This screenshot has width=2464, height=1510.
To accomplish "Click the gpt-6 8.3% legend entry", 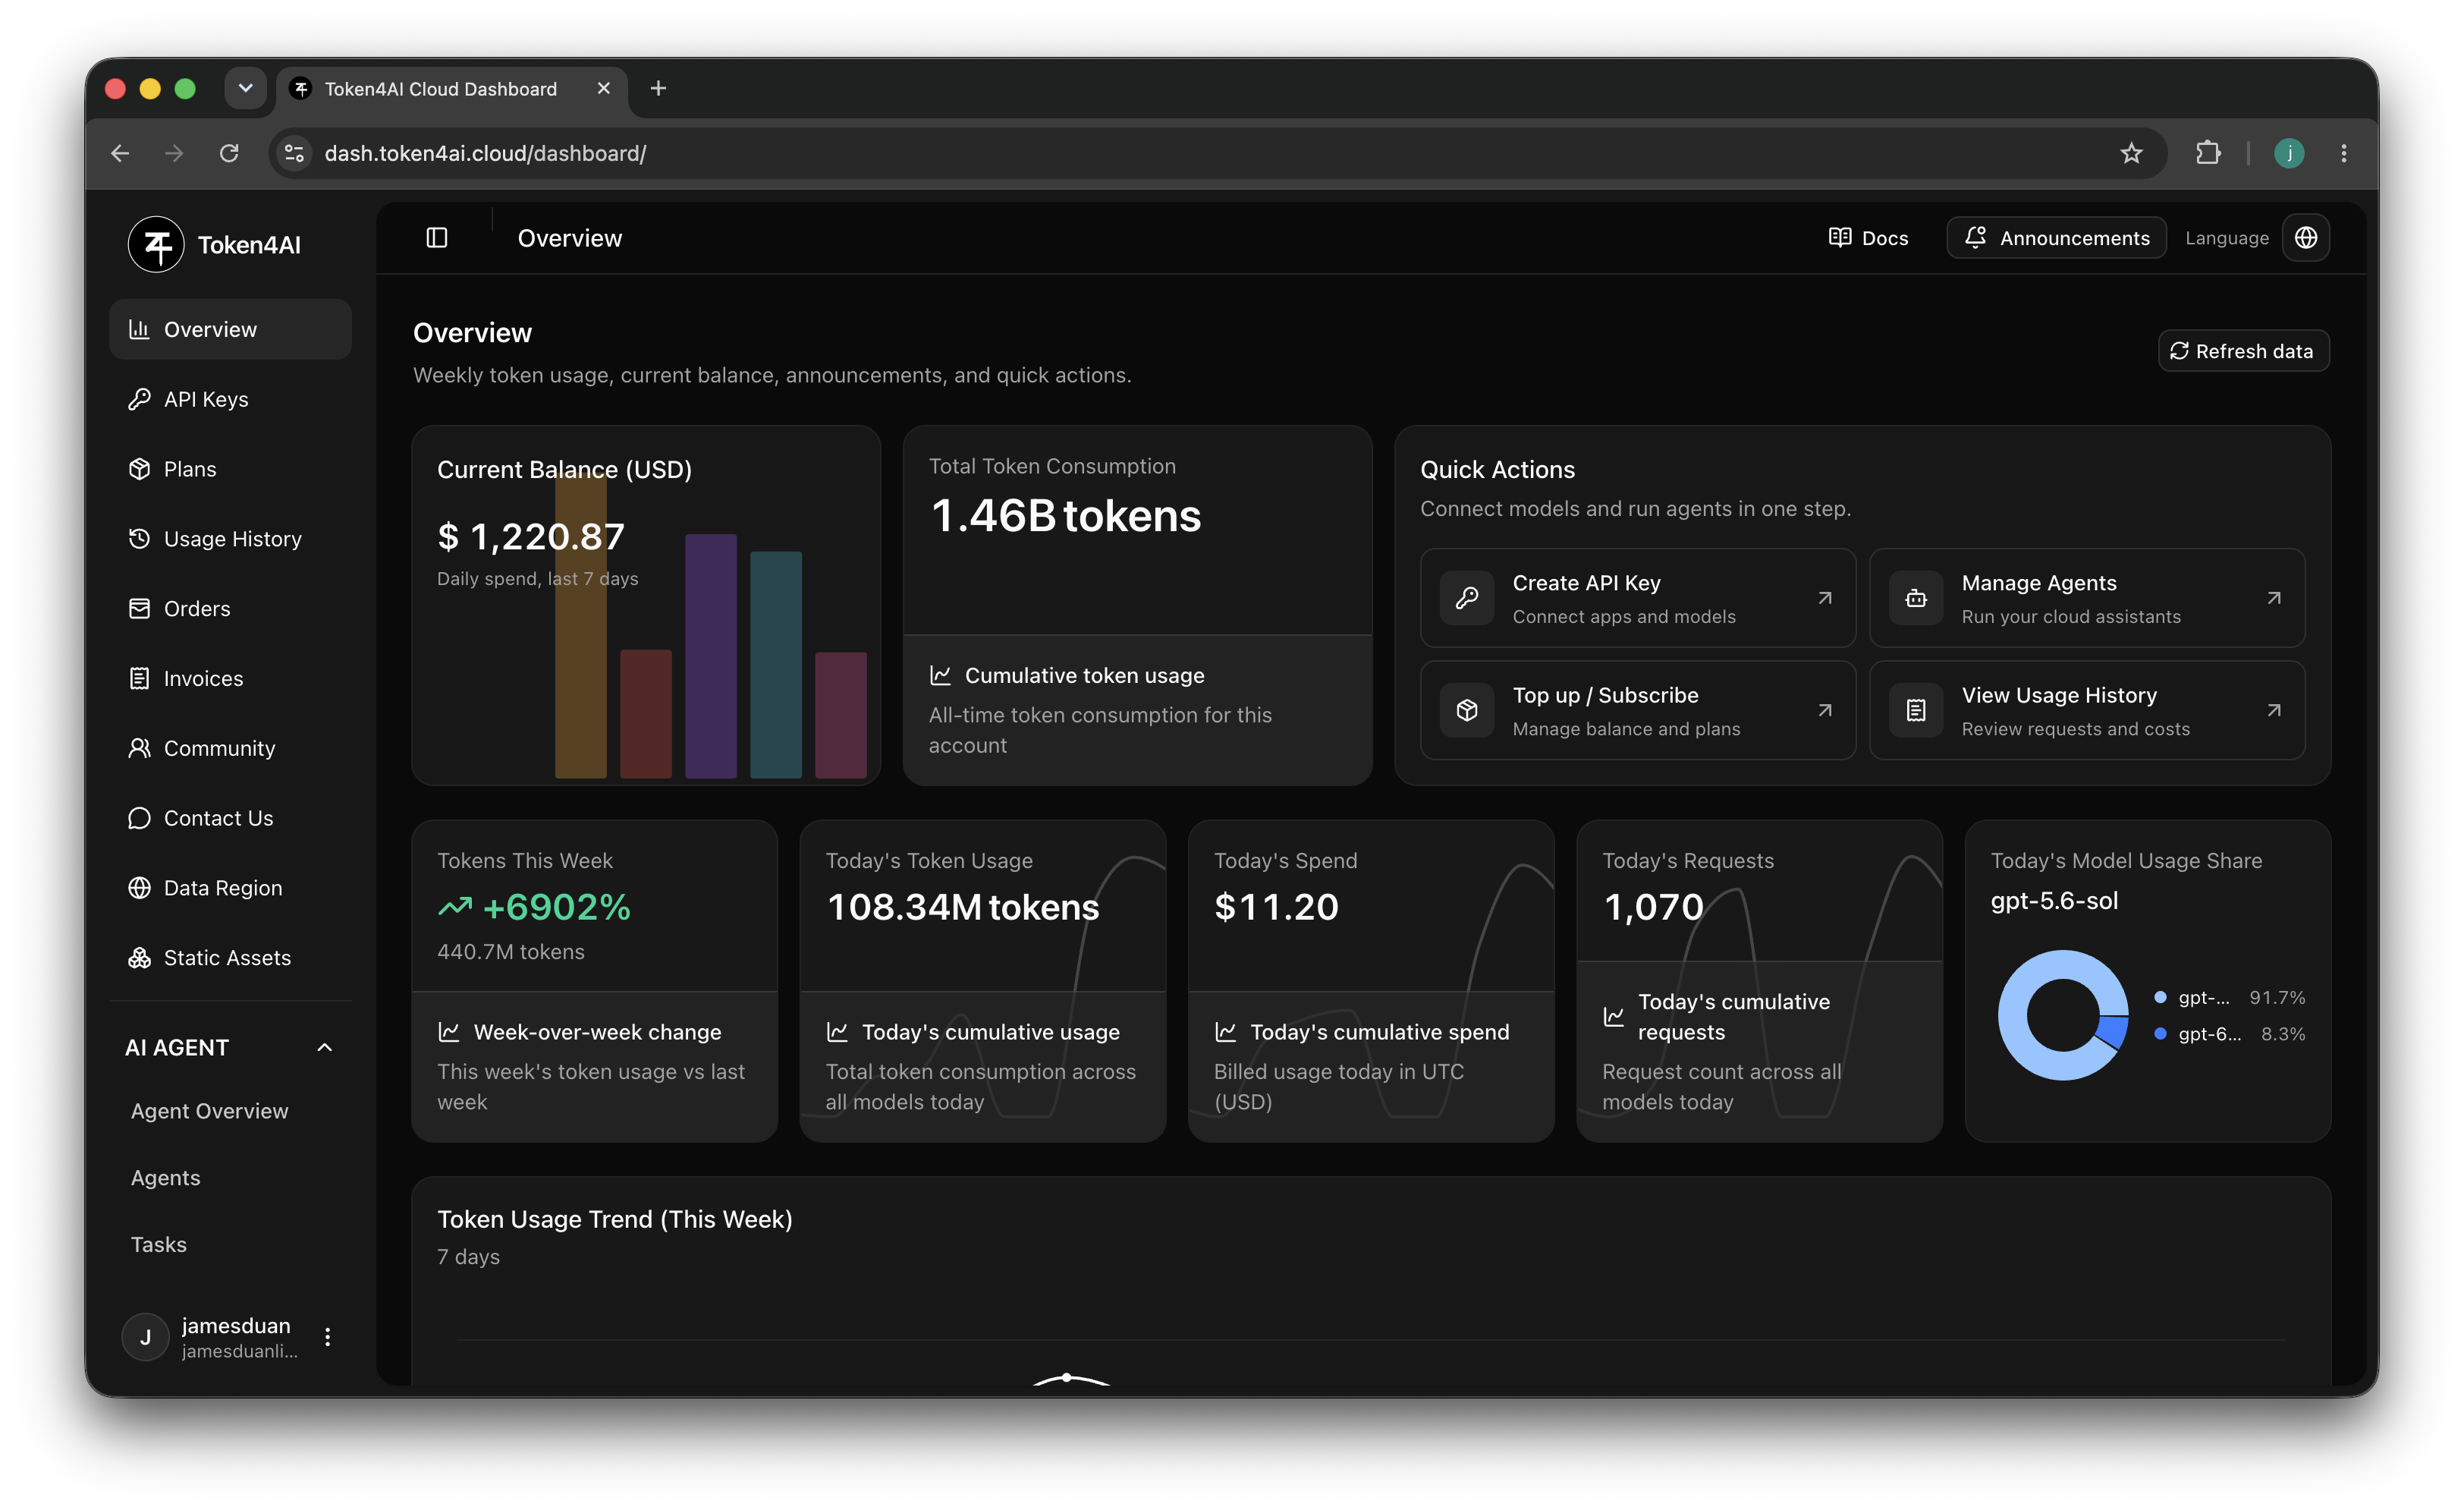I will 2229,1033.
